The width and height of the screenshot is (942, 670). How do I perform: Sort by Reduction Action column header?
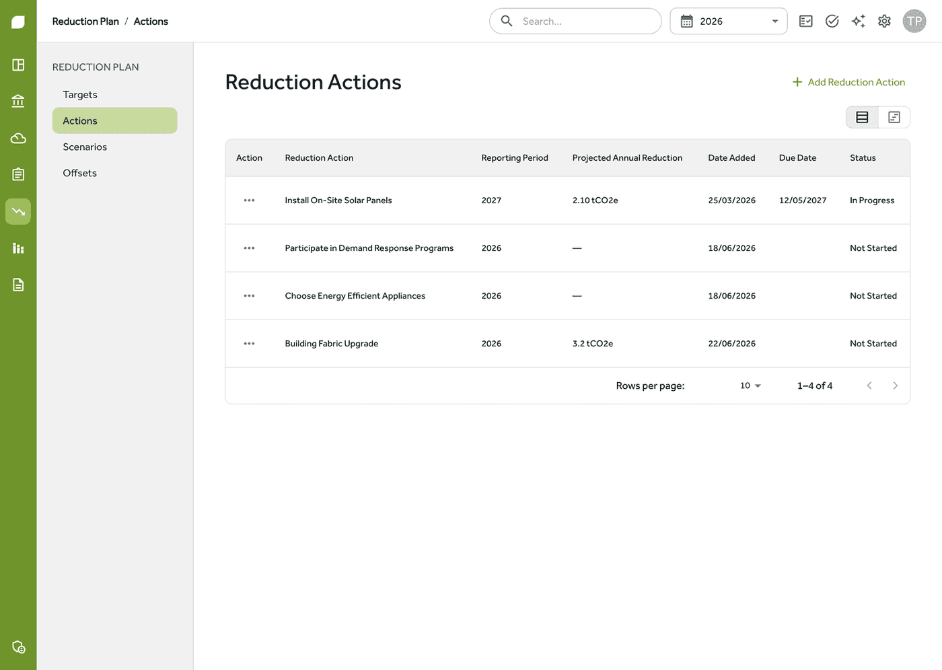tap(319, 158)
